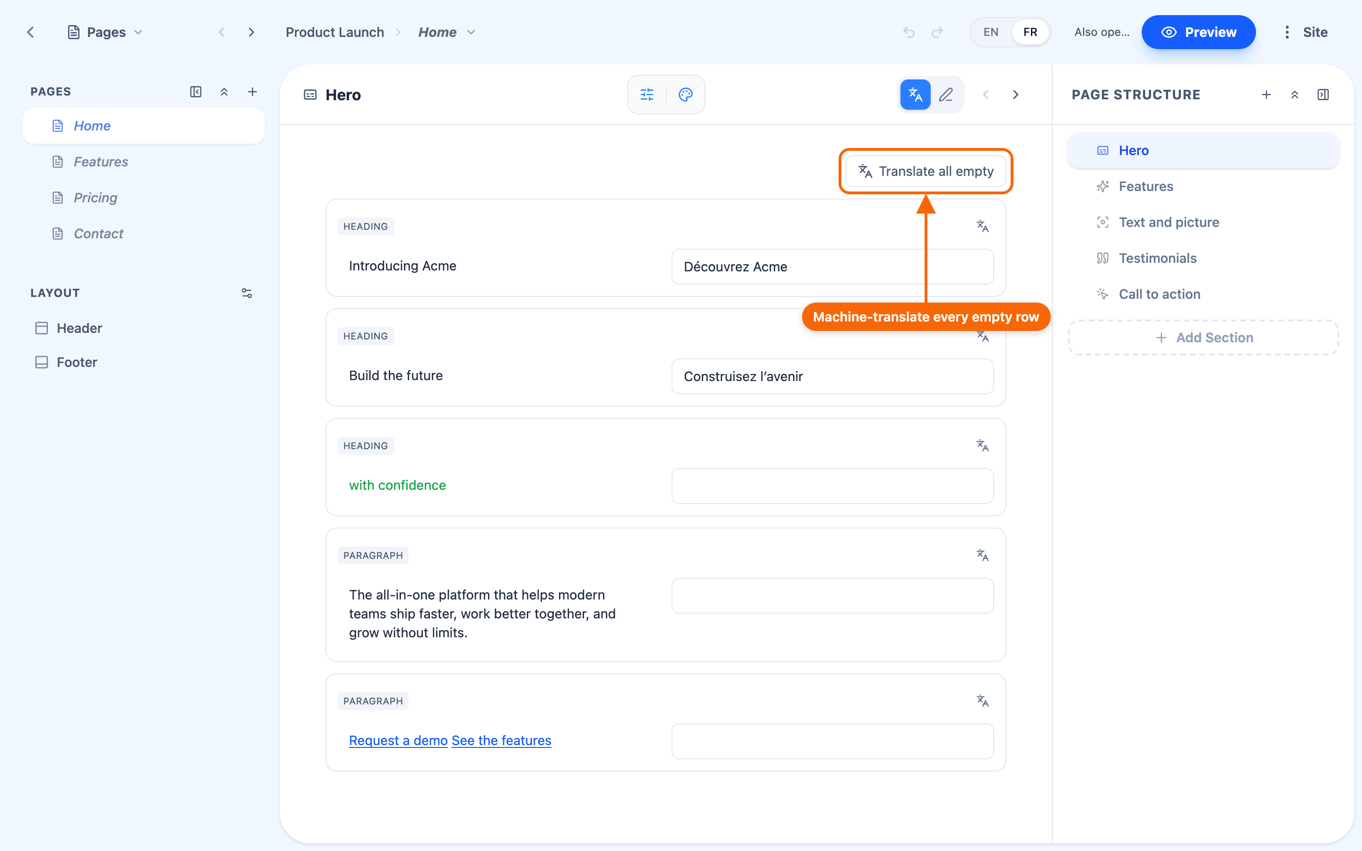Image resolution: width=1362 pixels, height=851 pixels.
Task: Click the Découvrez Acme translation field
Action: (832, 267)
